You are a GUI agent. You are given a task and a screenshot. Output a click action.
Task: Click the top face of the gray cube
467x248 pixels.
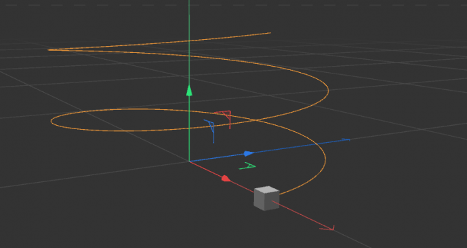tap(267, 190)
